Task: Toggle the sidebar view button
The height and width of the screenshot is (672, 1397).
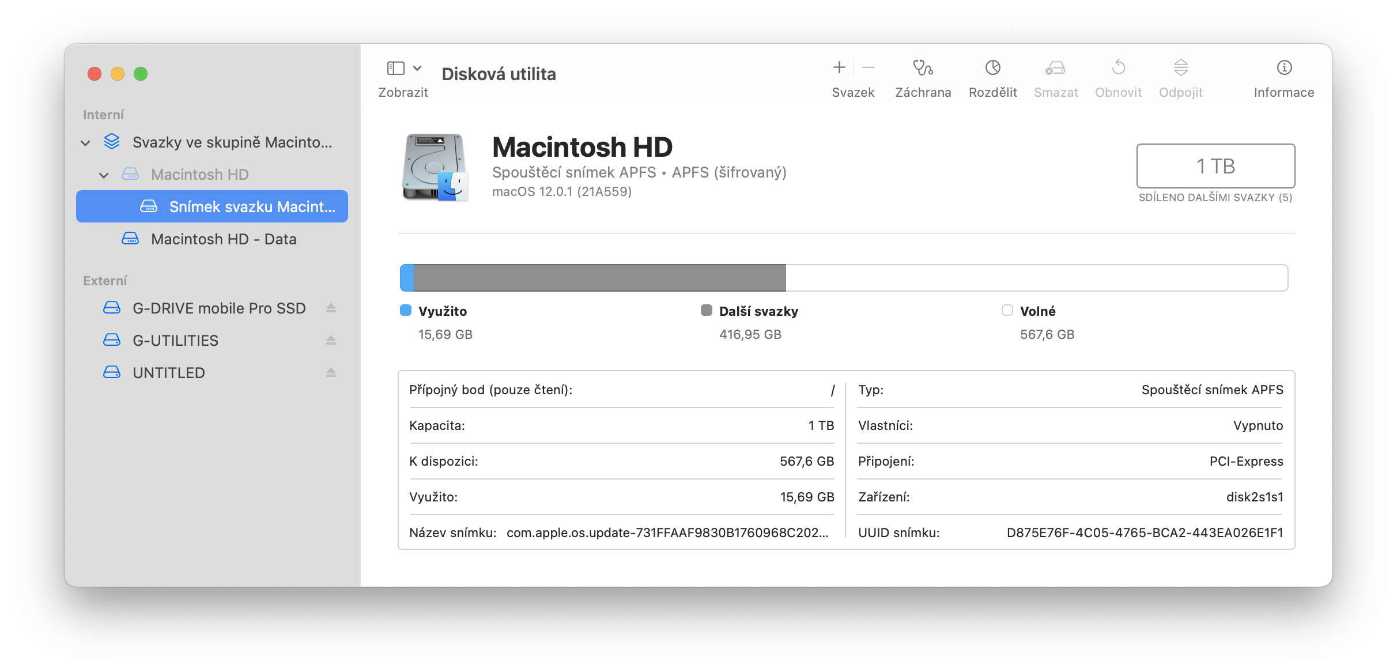Action: tap(395, 68)
